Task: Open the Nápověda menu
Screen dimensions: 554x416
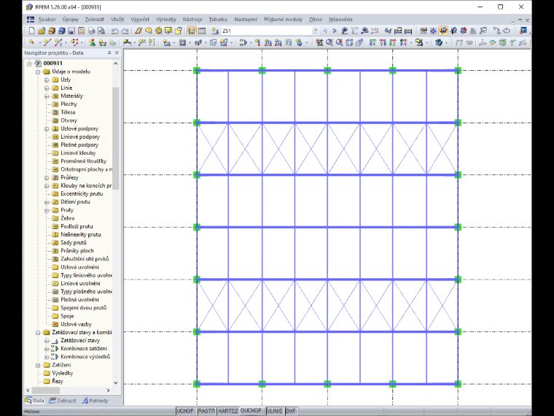Action: [340, 20]
